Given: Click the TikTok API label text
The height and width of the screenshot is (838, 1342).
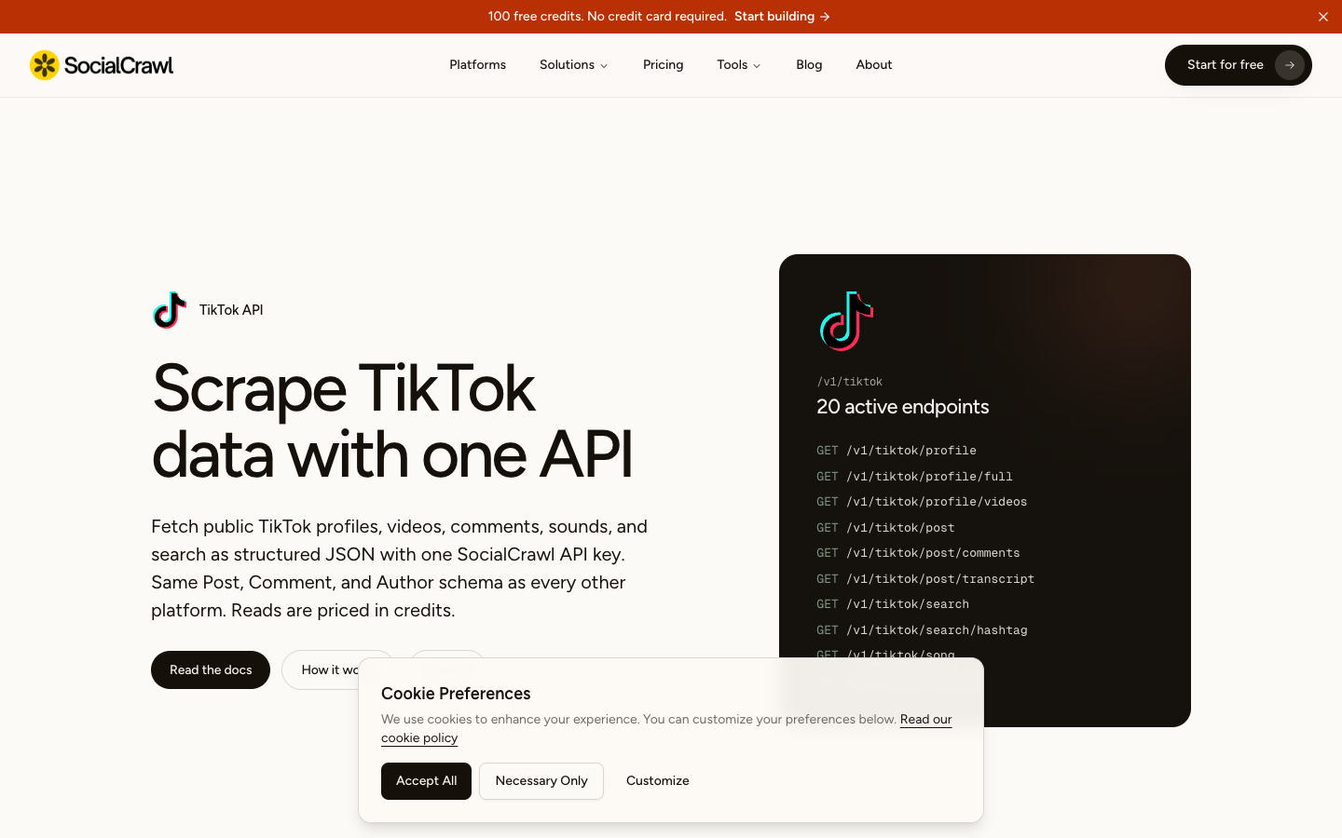Looking at the screenshot, I should (x=231, y=310).
